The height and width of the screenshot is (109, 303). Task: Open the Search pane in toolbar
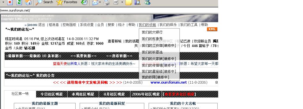point(44,2)
